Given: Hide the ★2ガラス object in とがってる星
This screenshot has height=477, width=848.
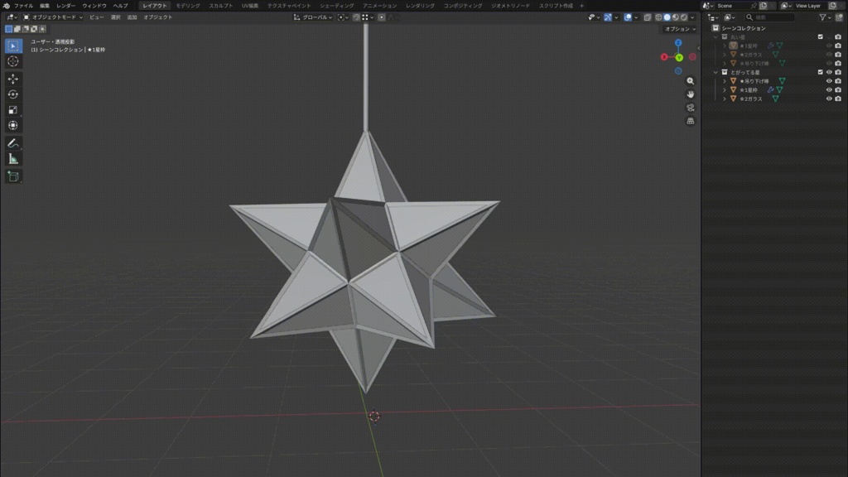Looking at the screenshot, I should click(828, 99).
